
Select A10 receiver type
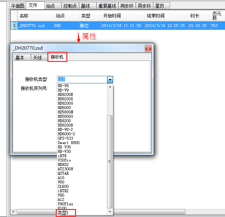[82, 178]
